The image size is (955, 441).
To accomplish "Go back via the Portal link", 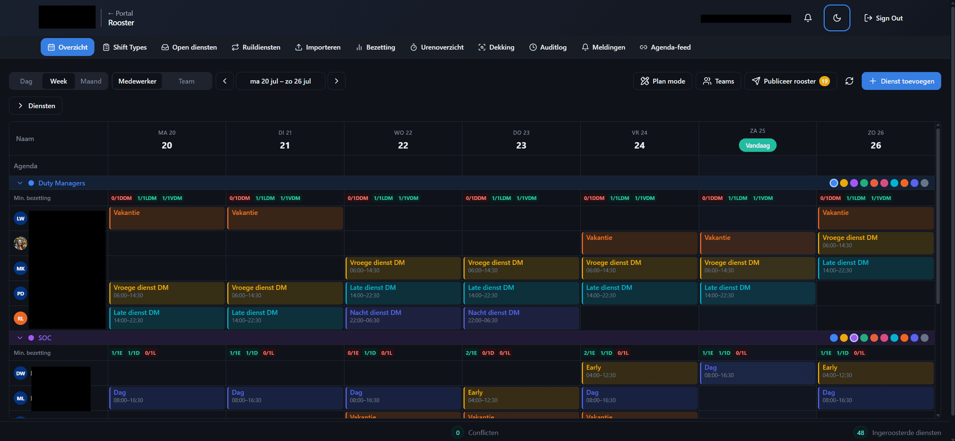I will click(x=121, y=13).
